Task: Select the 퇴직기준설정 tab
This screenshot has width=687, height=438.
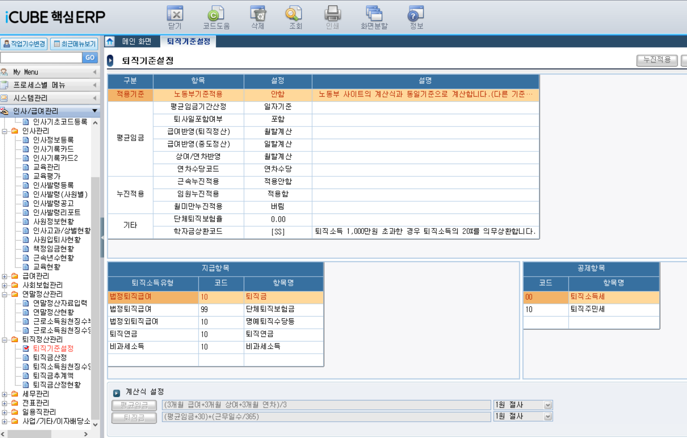Action: pyautogui.click(x=188, y=41)
